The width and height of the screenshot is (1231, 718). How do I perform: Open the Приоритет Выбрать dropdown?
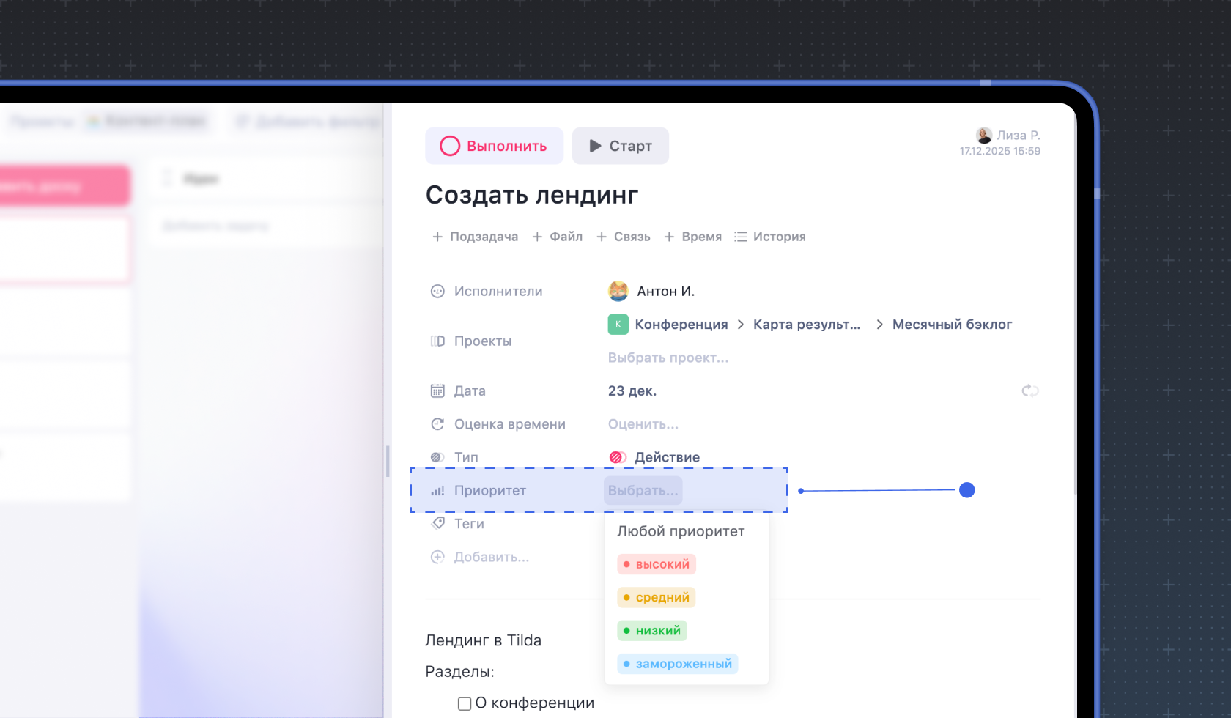(643, 491)
